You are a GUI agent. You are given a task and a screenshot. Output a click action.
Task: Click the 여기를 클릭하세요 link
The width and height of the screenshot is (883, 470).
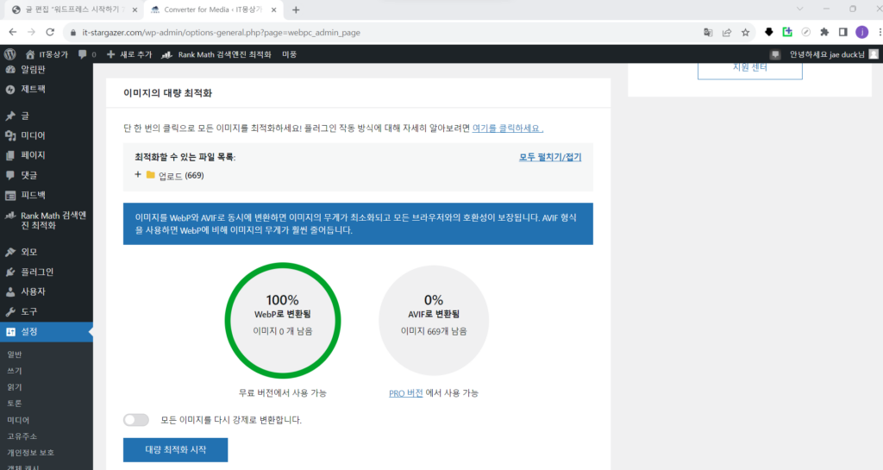[507, 128]
